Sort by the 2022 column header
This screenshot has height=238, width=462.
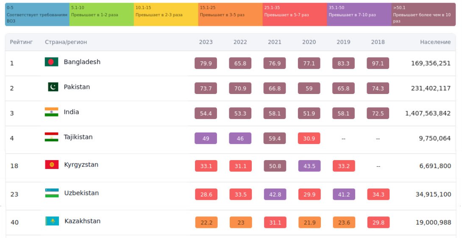pyautogui.click(x=240, y=42)
